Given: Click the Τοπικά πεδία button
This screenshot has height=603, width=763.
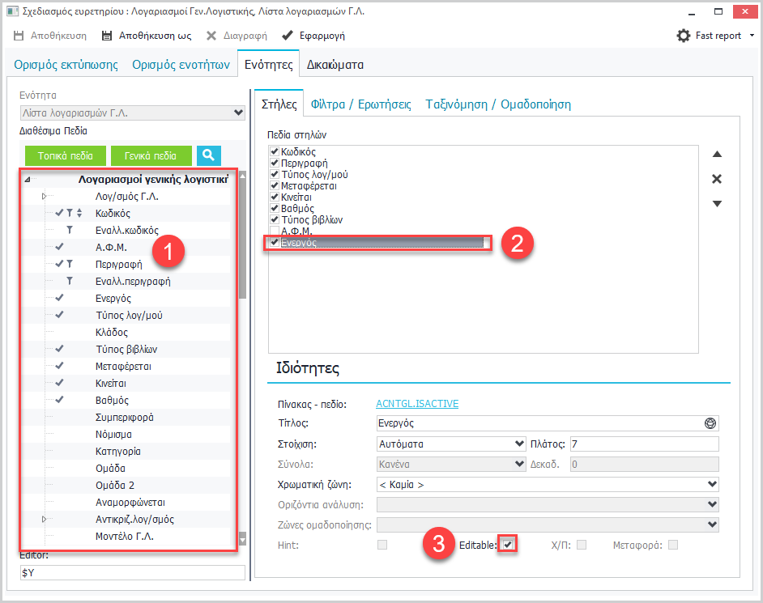Looking at the screenshot, I should [x=65, y=155].
